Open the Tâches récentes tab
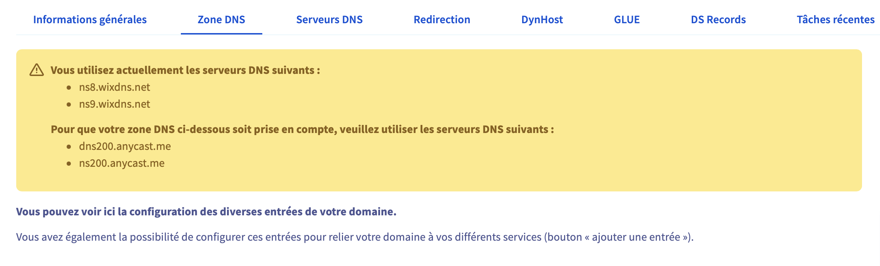880x266 pixels. pos(836,20)
